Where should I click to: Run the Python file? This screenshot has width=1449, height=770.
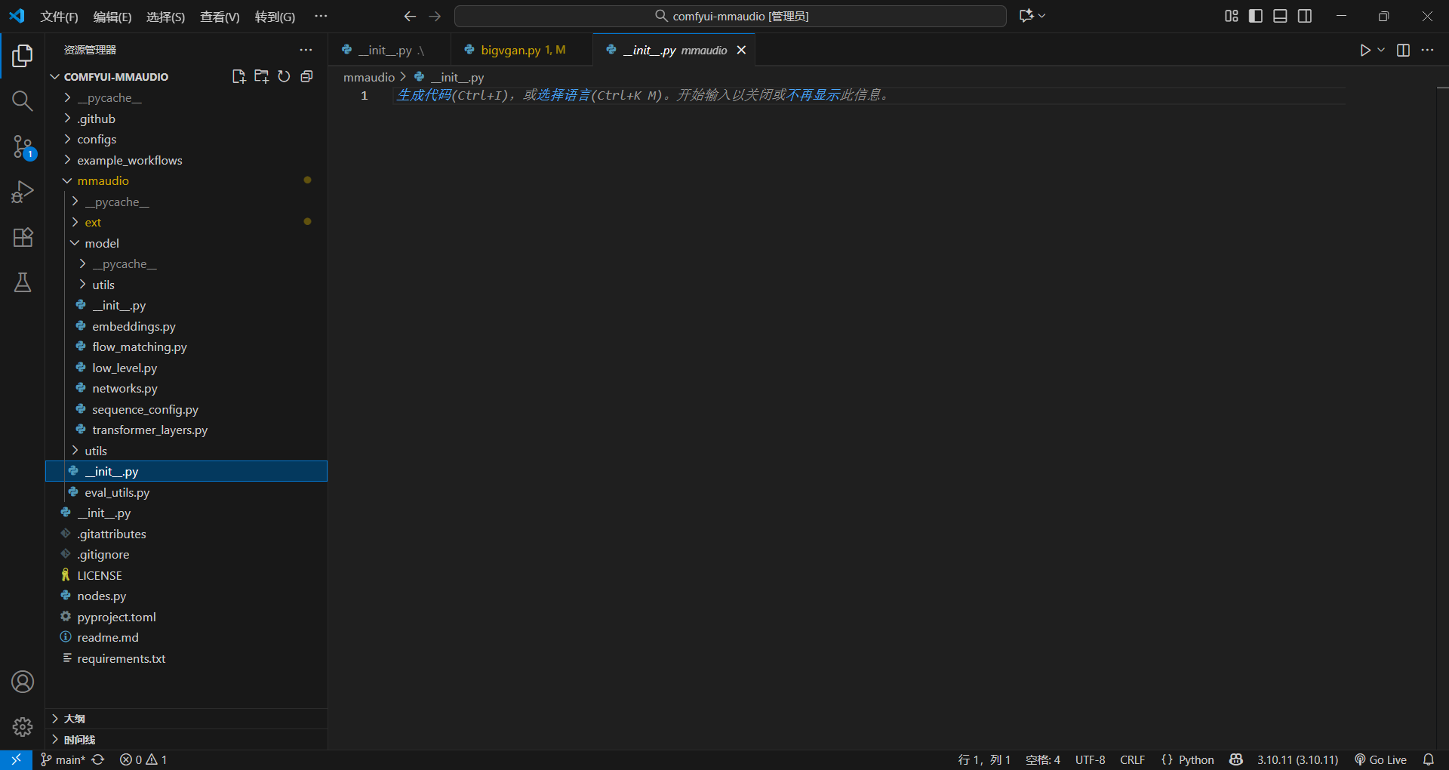click(x=1364, y=50)
